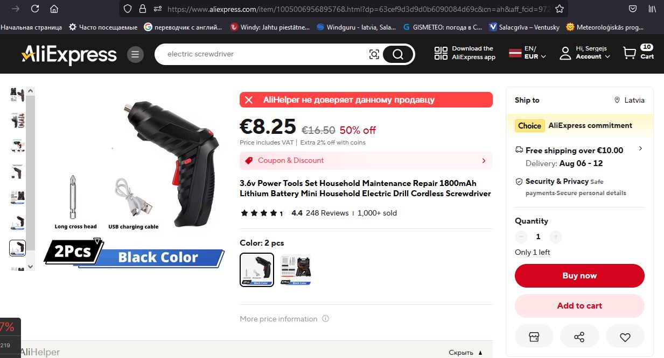The width and height of the screenshot is (664, 358).
Task: Click the Buy now button
Action: [x=579, y=276]
